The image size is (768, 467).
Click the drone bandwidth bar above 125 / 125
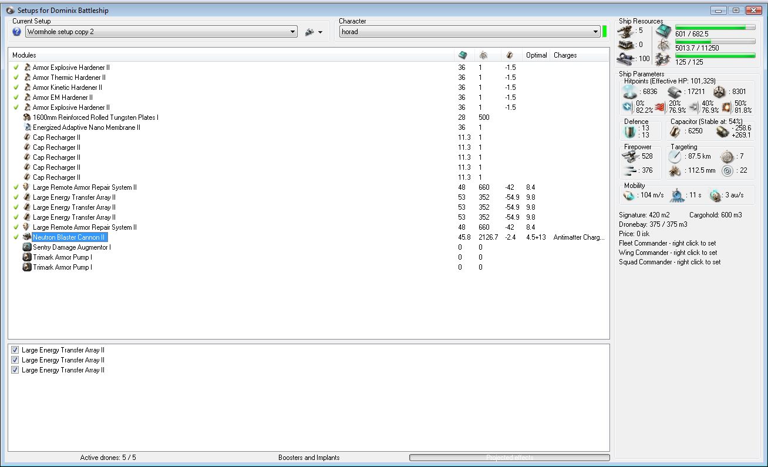[715, 55]
